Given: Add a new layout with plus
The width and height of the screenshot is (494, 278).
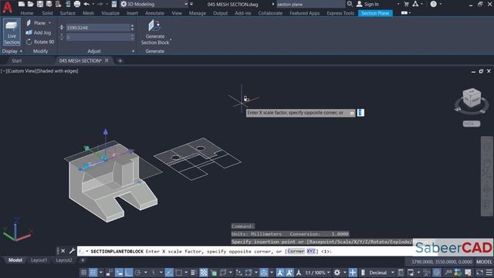Looking at the screenshot, I should (x=83, y=260).
